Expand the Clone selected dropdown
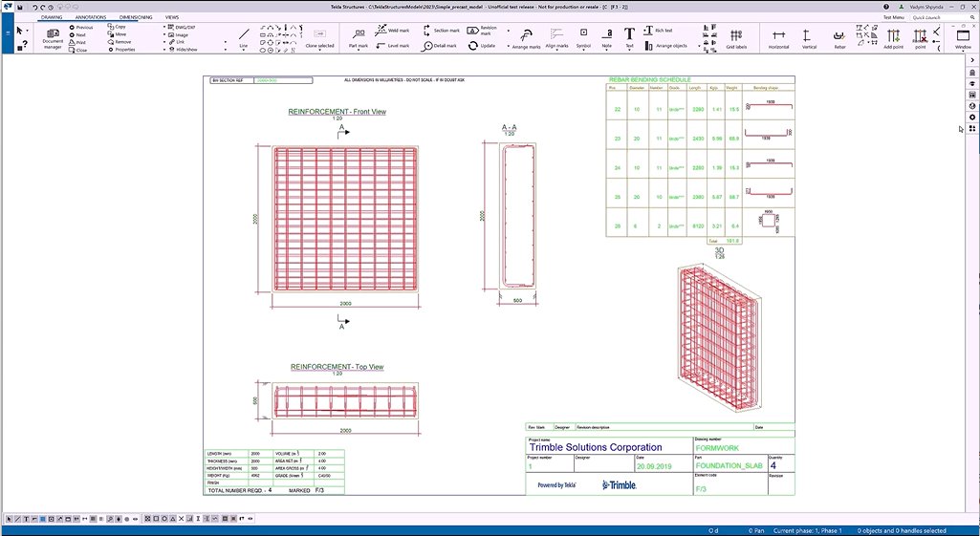980x536 pixels. coord(319,50)
